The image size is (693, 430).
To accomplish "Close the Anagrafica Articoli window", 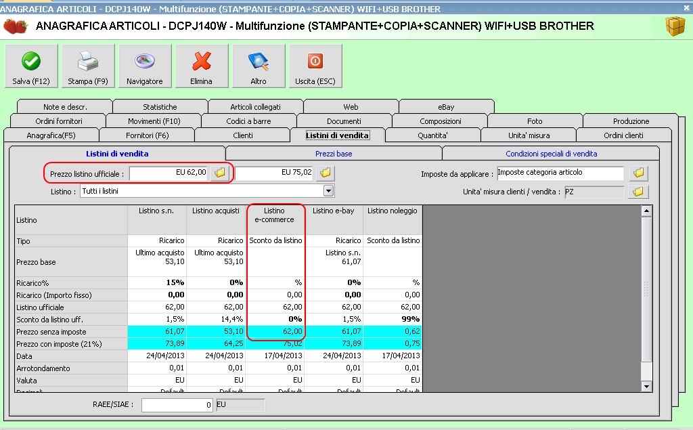I will pos(686,8).
